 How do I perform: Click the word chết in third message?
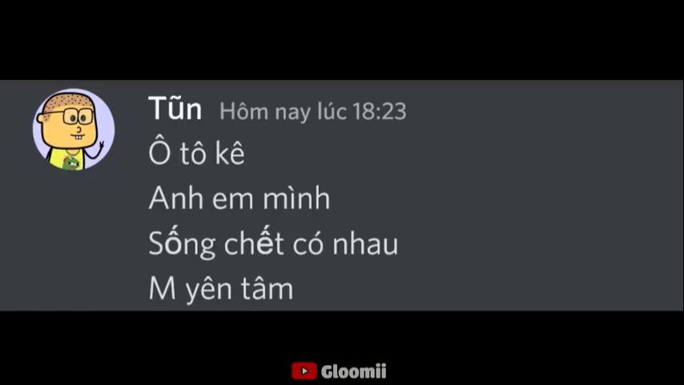[x=254, y=243]
